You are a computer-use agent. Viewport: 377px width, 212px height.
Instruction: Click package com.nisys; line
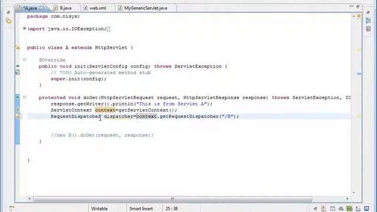tap(54, 16)
